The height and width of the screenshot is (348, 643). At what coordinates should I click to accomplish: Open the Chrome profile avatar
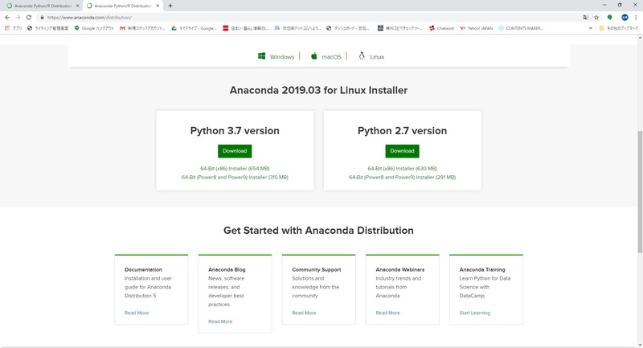[x=625, y=17]
